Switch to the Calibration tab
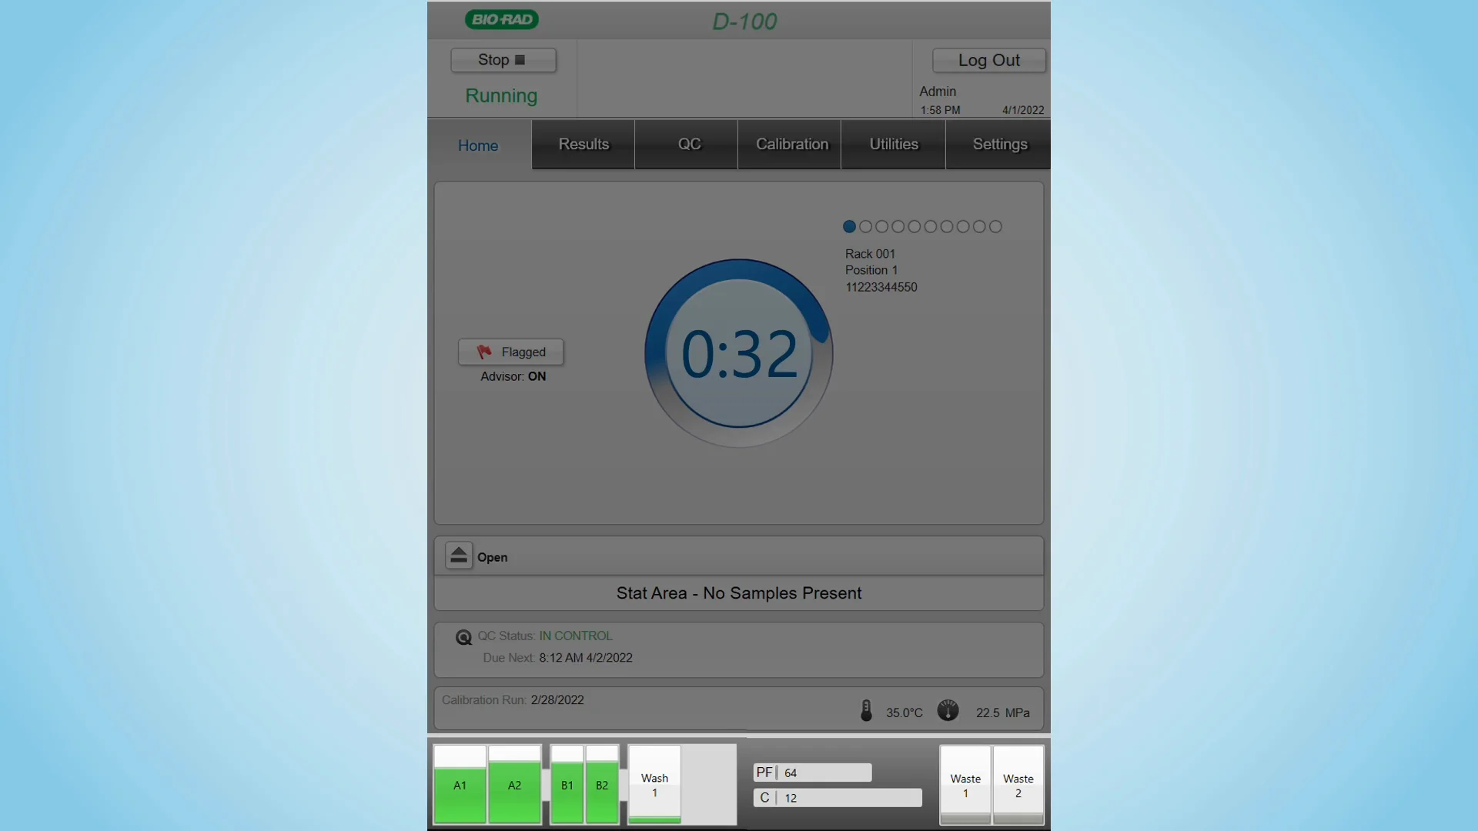This screenshot has height=831, width=1478. click(x=791, y=145)
